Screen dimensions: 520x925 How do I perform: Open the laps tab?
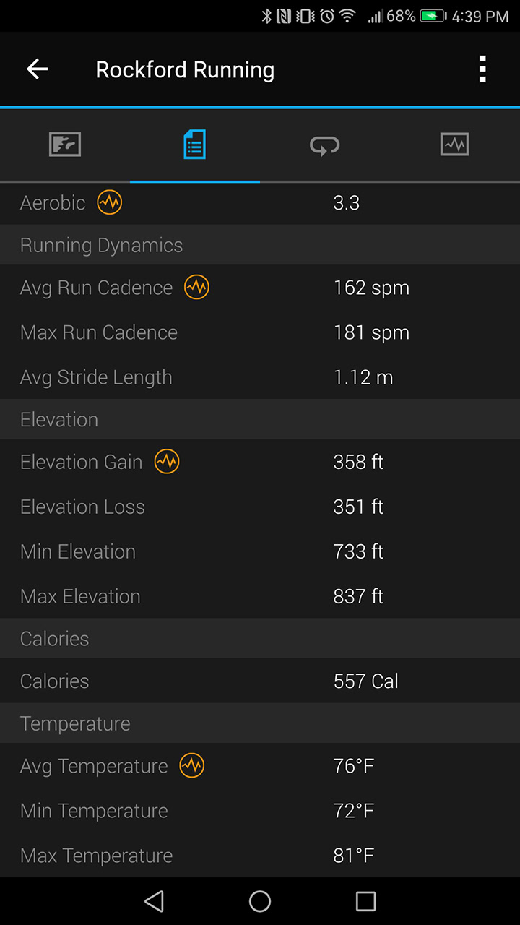(324, 145)
